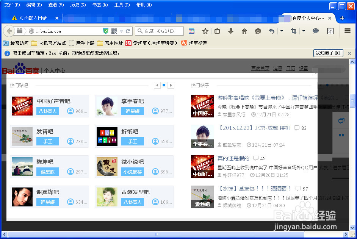Image resolution: width=357 pixels, height=239 pixels.
Task: Open the 新手上路 bookmark
Action: click(x=81, y=43)
